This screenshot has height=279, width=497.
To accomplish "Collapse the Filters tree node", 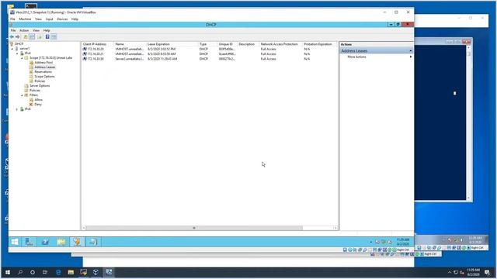I will (x=22, y=95).
